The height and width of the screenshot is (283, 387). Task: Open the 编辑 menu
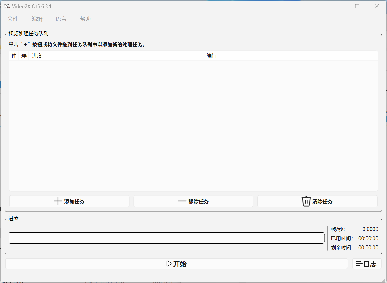tap(37, 19)
